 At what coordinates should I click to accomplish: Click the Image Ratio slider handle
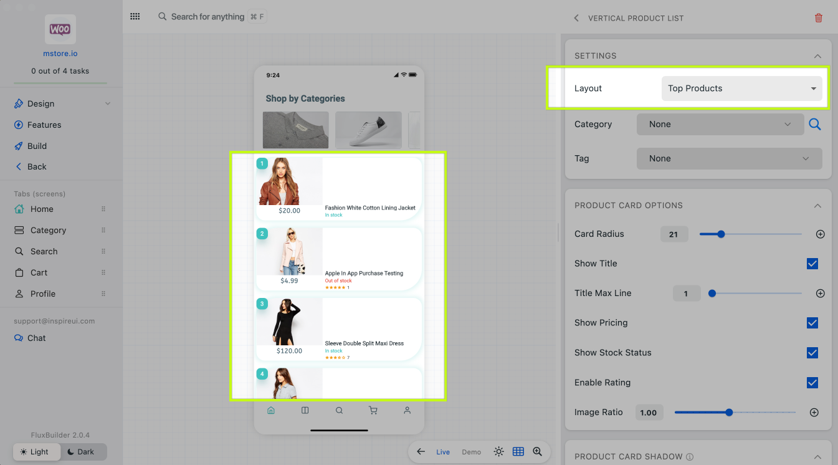tap(729, 413)
